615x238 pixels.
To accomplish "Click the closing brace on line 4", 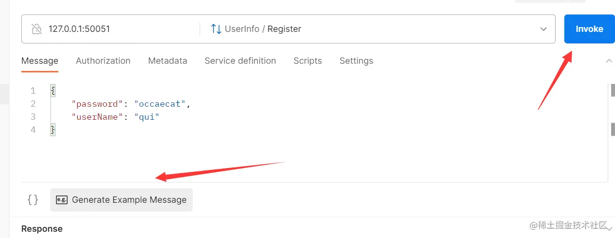I will (x=53, y=130).
